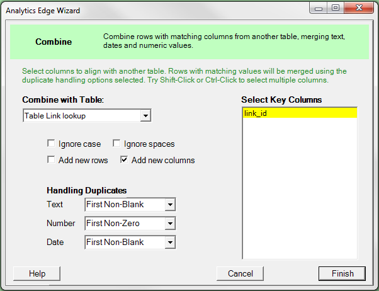Image resolution: width=379 pixels, height=291 pixels.
Task: Click the Combine heading in the green banner
Action: (53, 42)
